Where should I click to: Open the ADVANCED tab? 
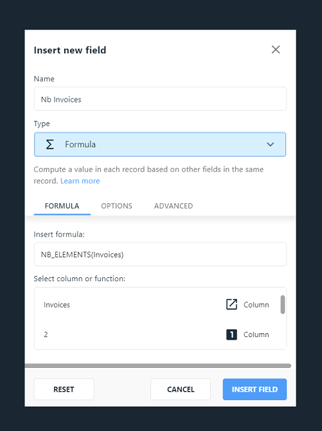coord(174,206)
